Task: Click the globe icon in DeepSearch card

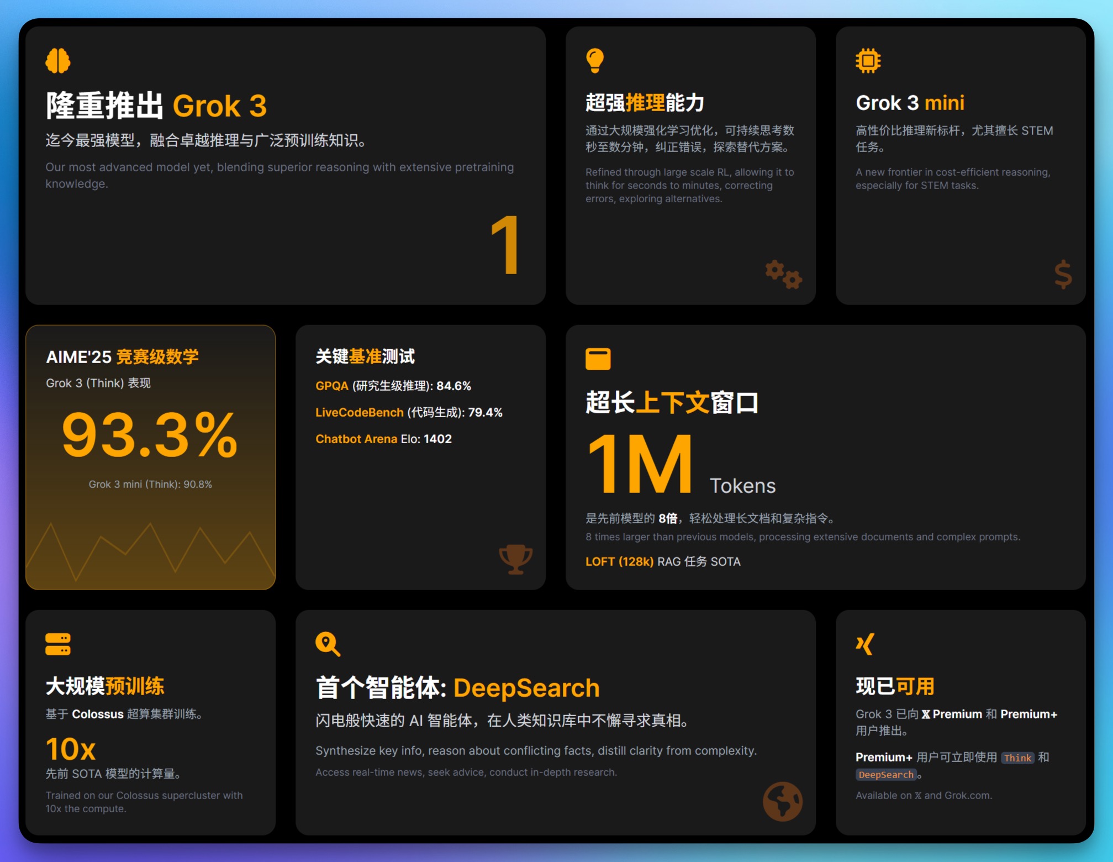Action: click(x=783, y=802)
